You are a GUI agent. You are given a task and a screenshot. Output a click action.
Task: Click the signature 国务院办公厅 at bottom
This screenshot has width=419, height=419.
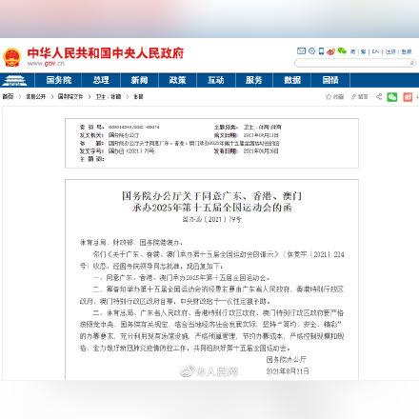click(x=287, y=359)
